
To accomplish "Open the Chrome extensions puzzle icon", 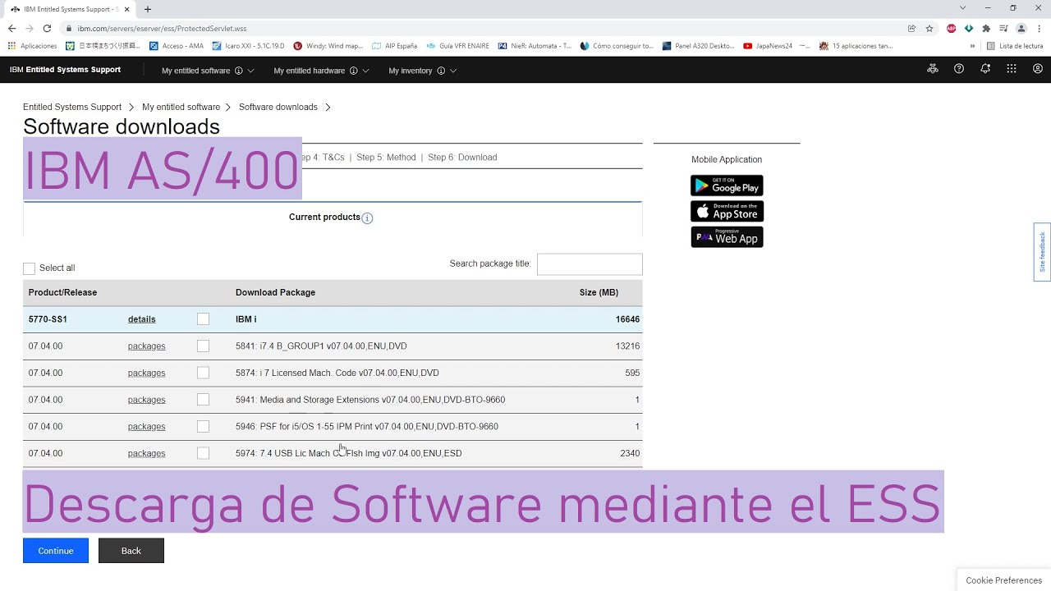I will (x=986, y=28).
